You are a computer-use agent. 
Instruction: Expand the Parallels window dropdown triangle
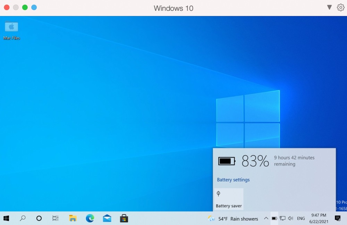(329, 8)
